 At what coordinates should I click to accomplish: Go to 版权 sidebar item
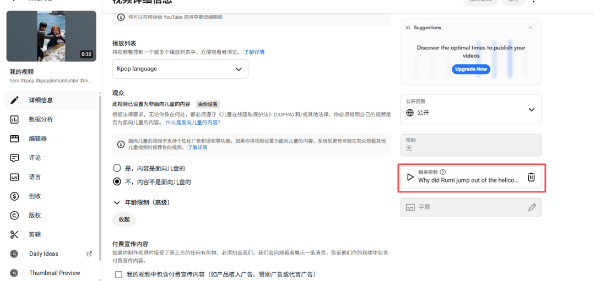(x=51, y=216)
